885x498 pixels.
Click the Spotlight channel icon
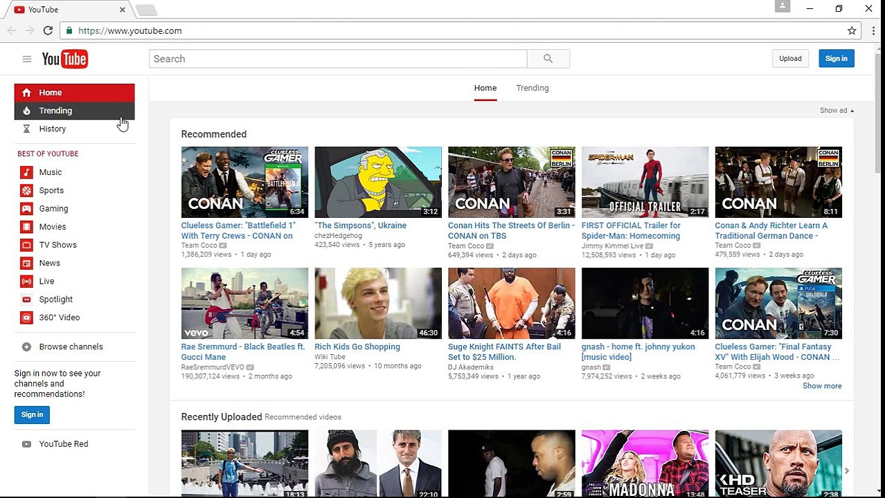(26, 299)
